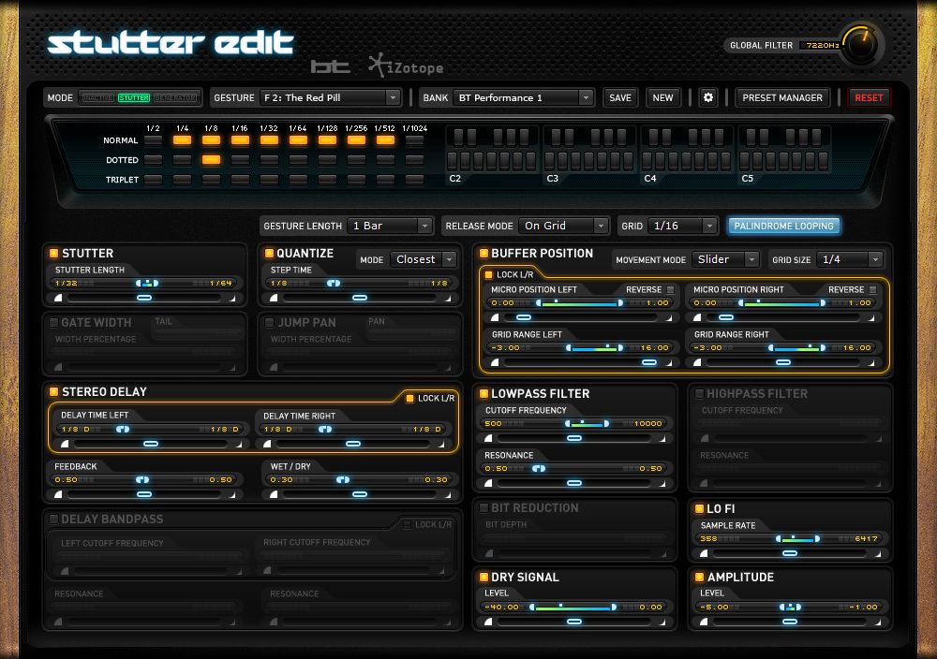The image size is (937, 659).
Task: Click the Normal 1/1024 step pad
Action: tap(414, 140)
